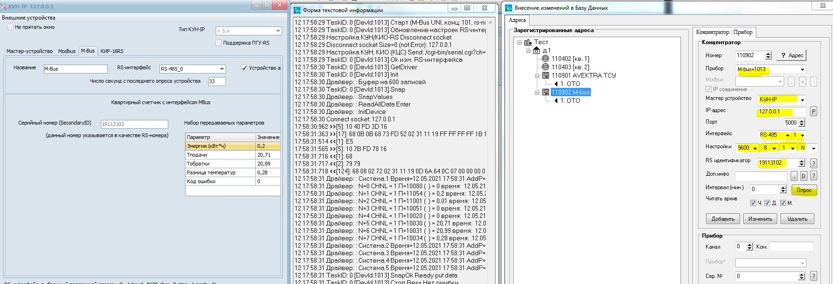The height and width of the screenshot is (284, 833).
Task: Click the city buildings icon beside Тест
Action: tap(528, 42)
